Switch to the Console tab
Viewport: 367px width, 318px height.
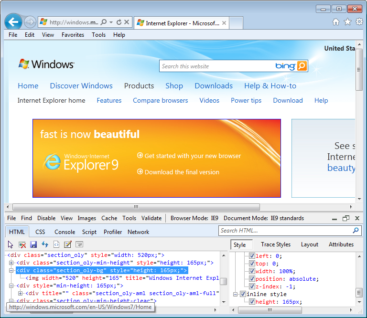[x=65, y=232]
